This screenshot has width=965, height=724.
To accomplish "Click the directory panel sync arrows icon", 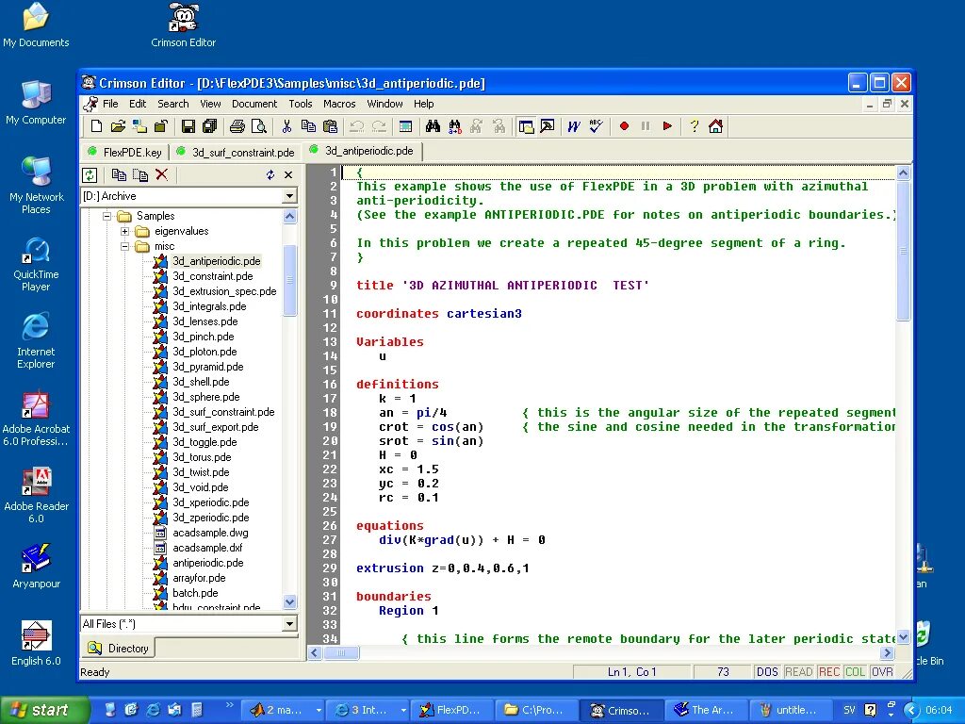I will (x=270, y=174).
